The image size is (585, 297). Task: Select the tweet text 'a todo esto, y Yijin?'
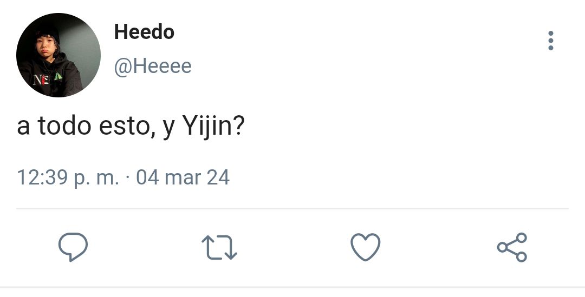(131, 127)
